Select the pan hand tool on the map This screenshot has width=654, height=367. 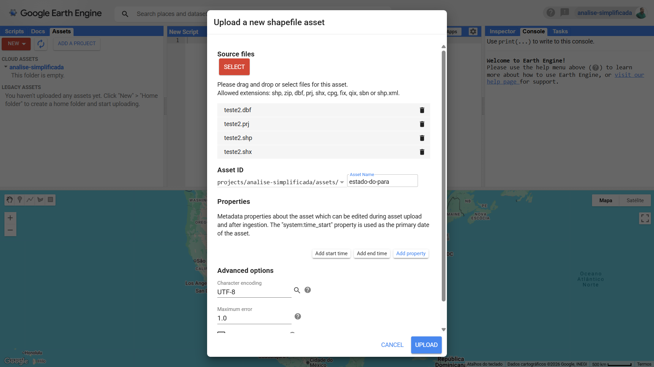tap(9, 200)
